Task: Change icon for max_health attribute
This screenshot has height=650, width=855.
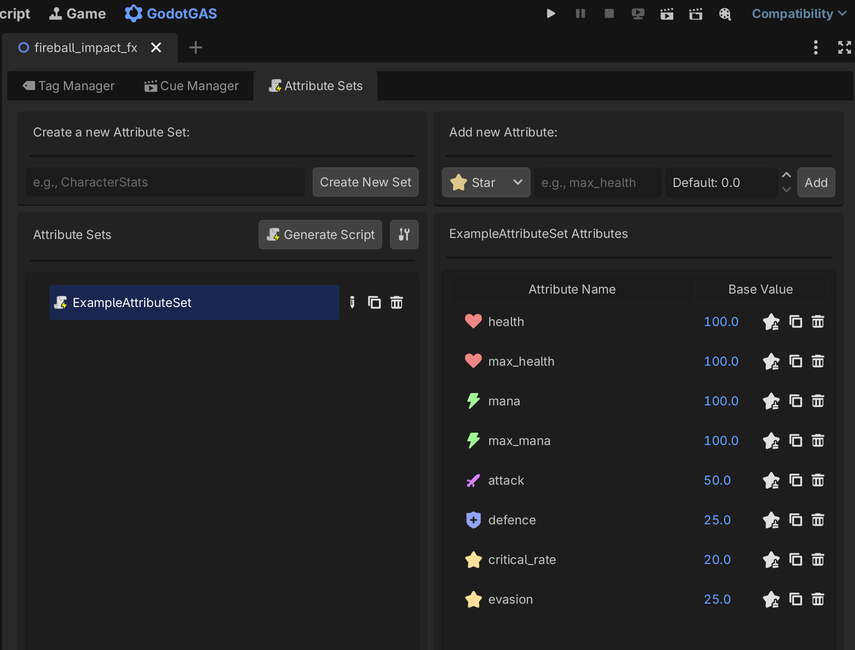Action: click(771, 362)
